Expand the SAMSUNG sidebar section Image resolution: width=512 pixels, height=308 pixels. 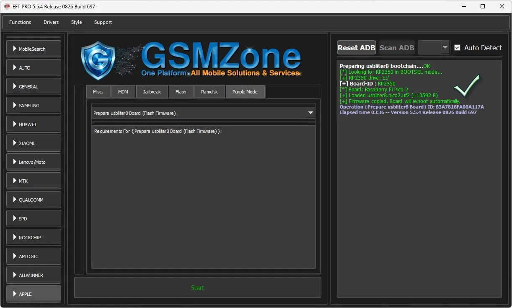pos(34,106)
